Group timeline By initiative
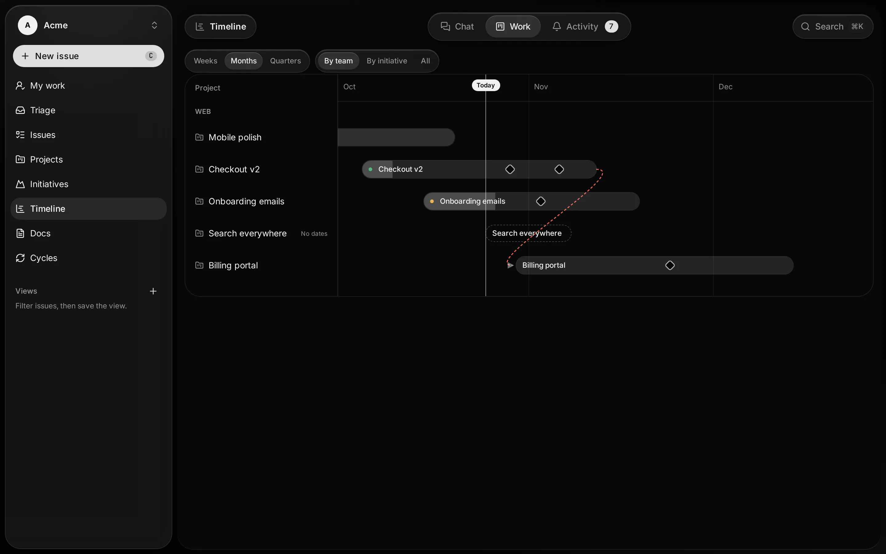 (387, 61)
